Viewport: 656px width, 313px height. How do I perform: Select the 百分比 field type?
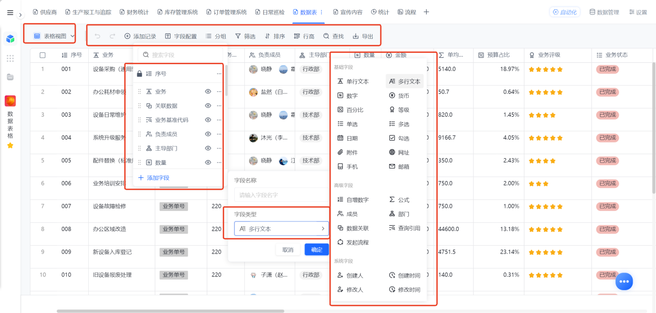pos(351,110)
